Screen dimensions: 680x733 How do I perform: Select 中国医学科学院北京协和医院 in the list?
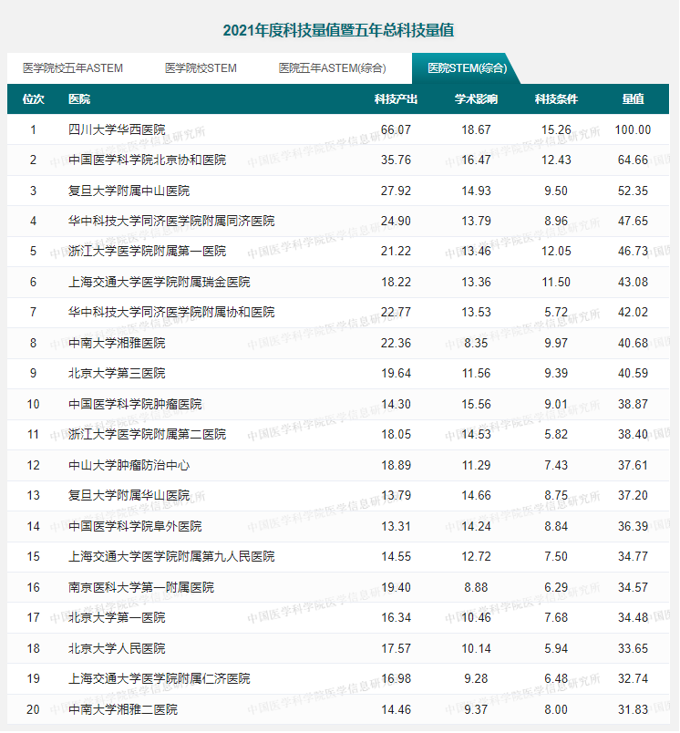coord(147,160)
